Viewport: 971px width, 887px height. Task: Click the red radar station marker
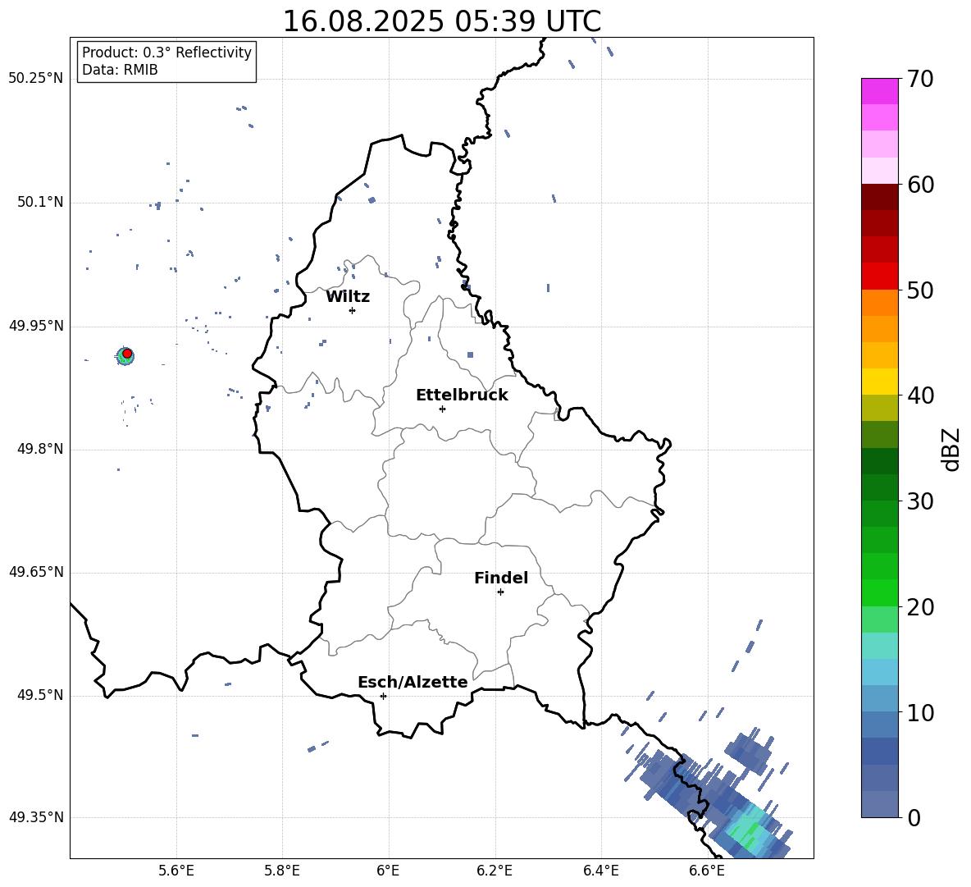[127, 354]
